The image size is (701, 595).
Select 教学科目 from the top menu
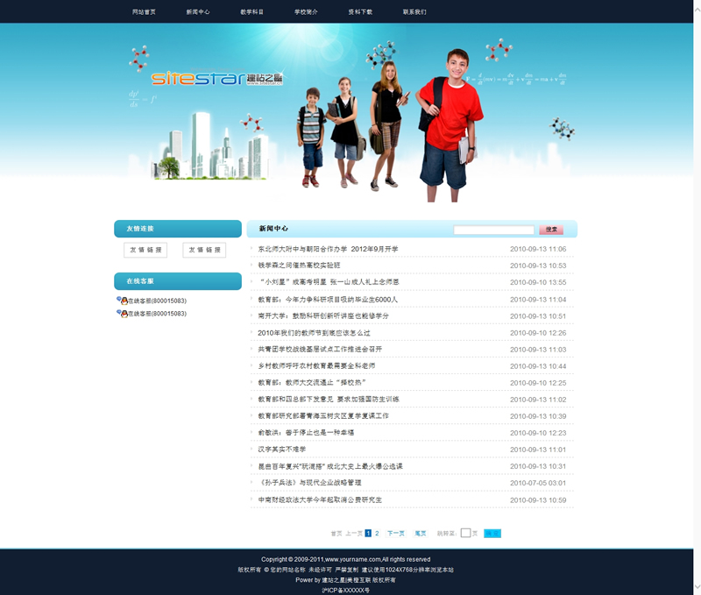click(x=252, y=12)
